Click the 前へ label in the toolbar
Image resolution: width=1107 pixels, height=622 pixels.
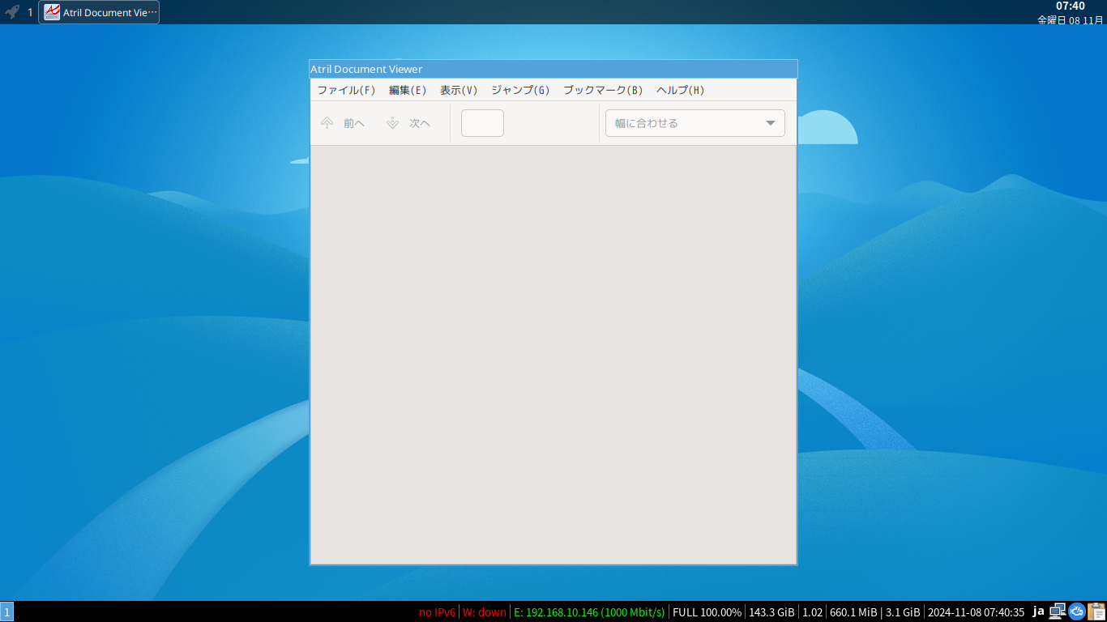click(354, 123)
